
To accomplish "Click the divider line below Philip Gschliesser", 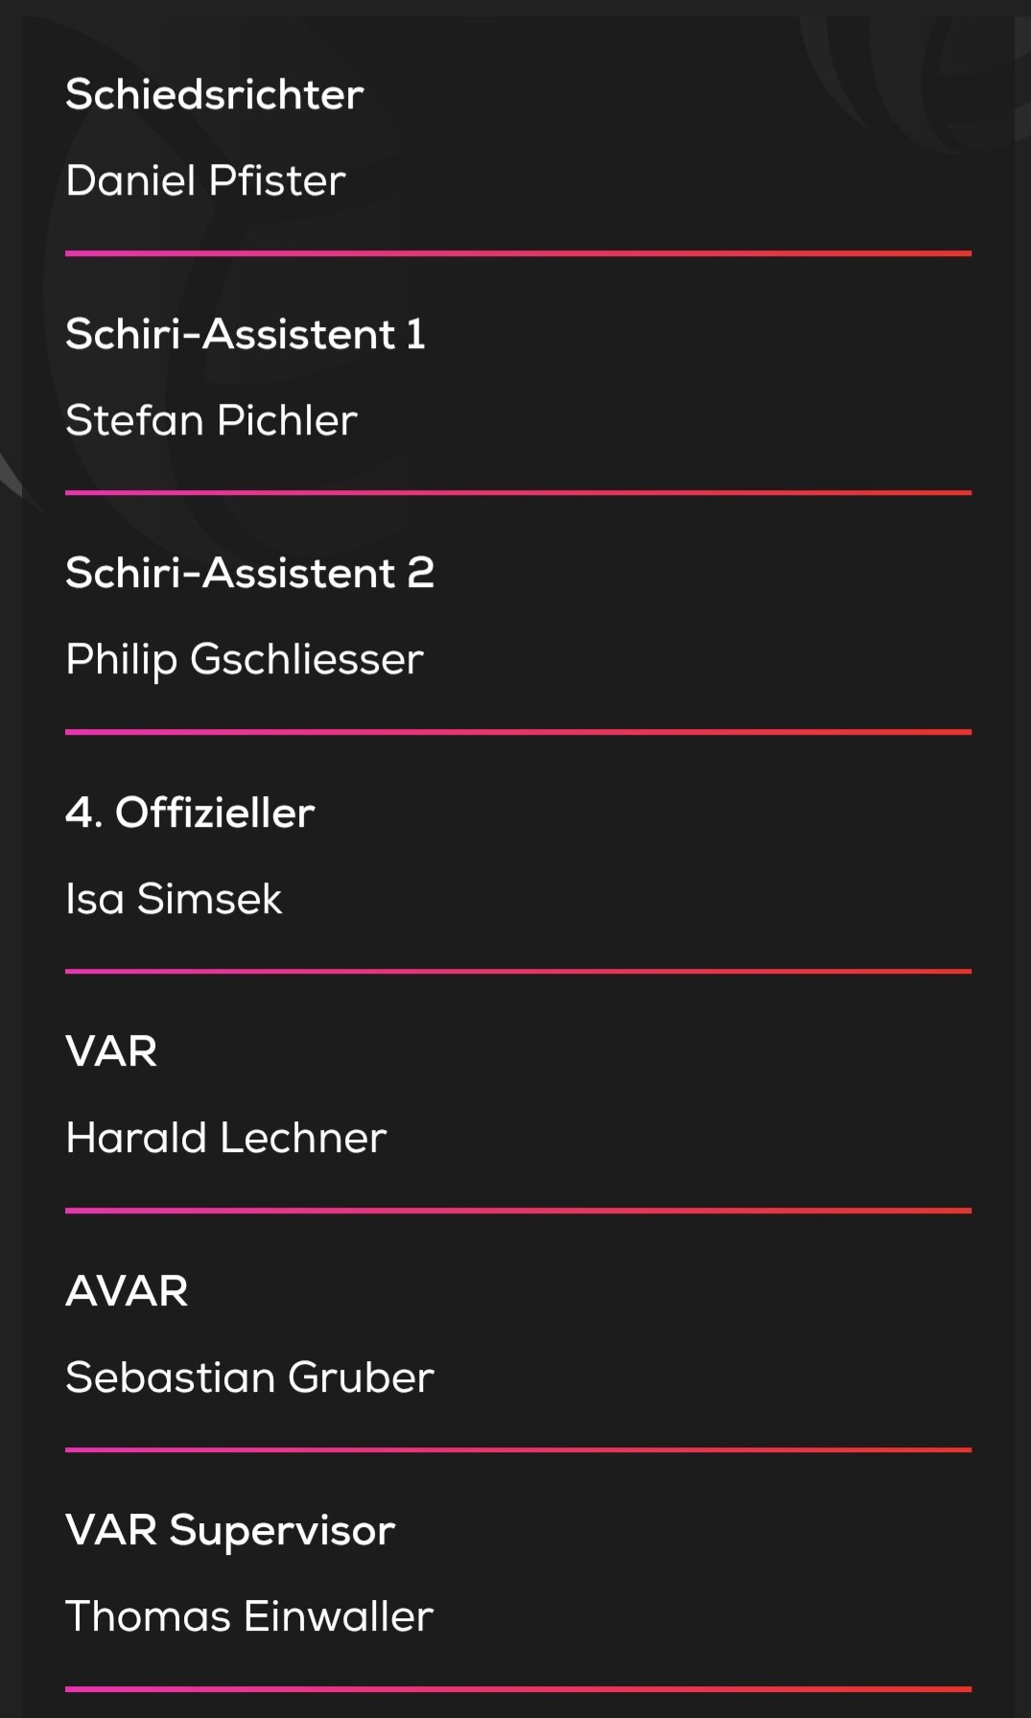I will pos(518,732).
